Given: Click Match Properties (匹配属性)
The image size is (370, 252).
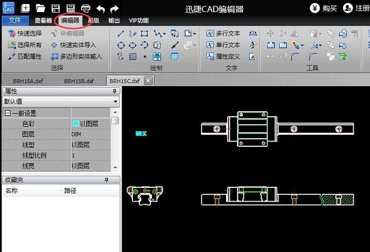Looking at the screenshot, I should (x=25, y=57).
